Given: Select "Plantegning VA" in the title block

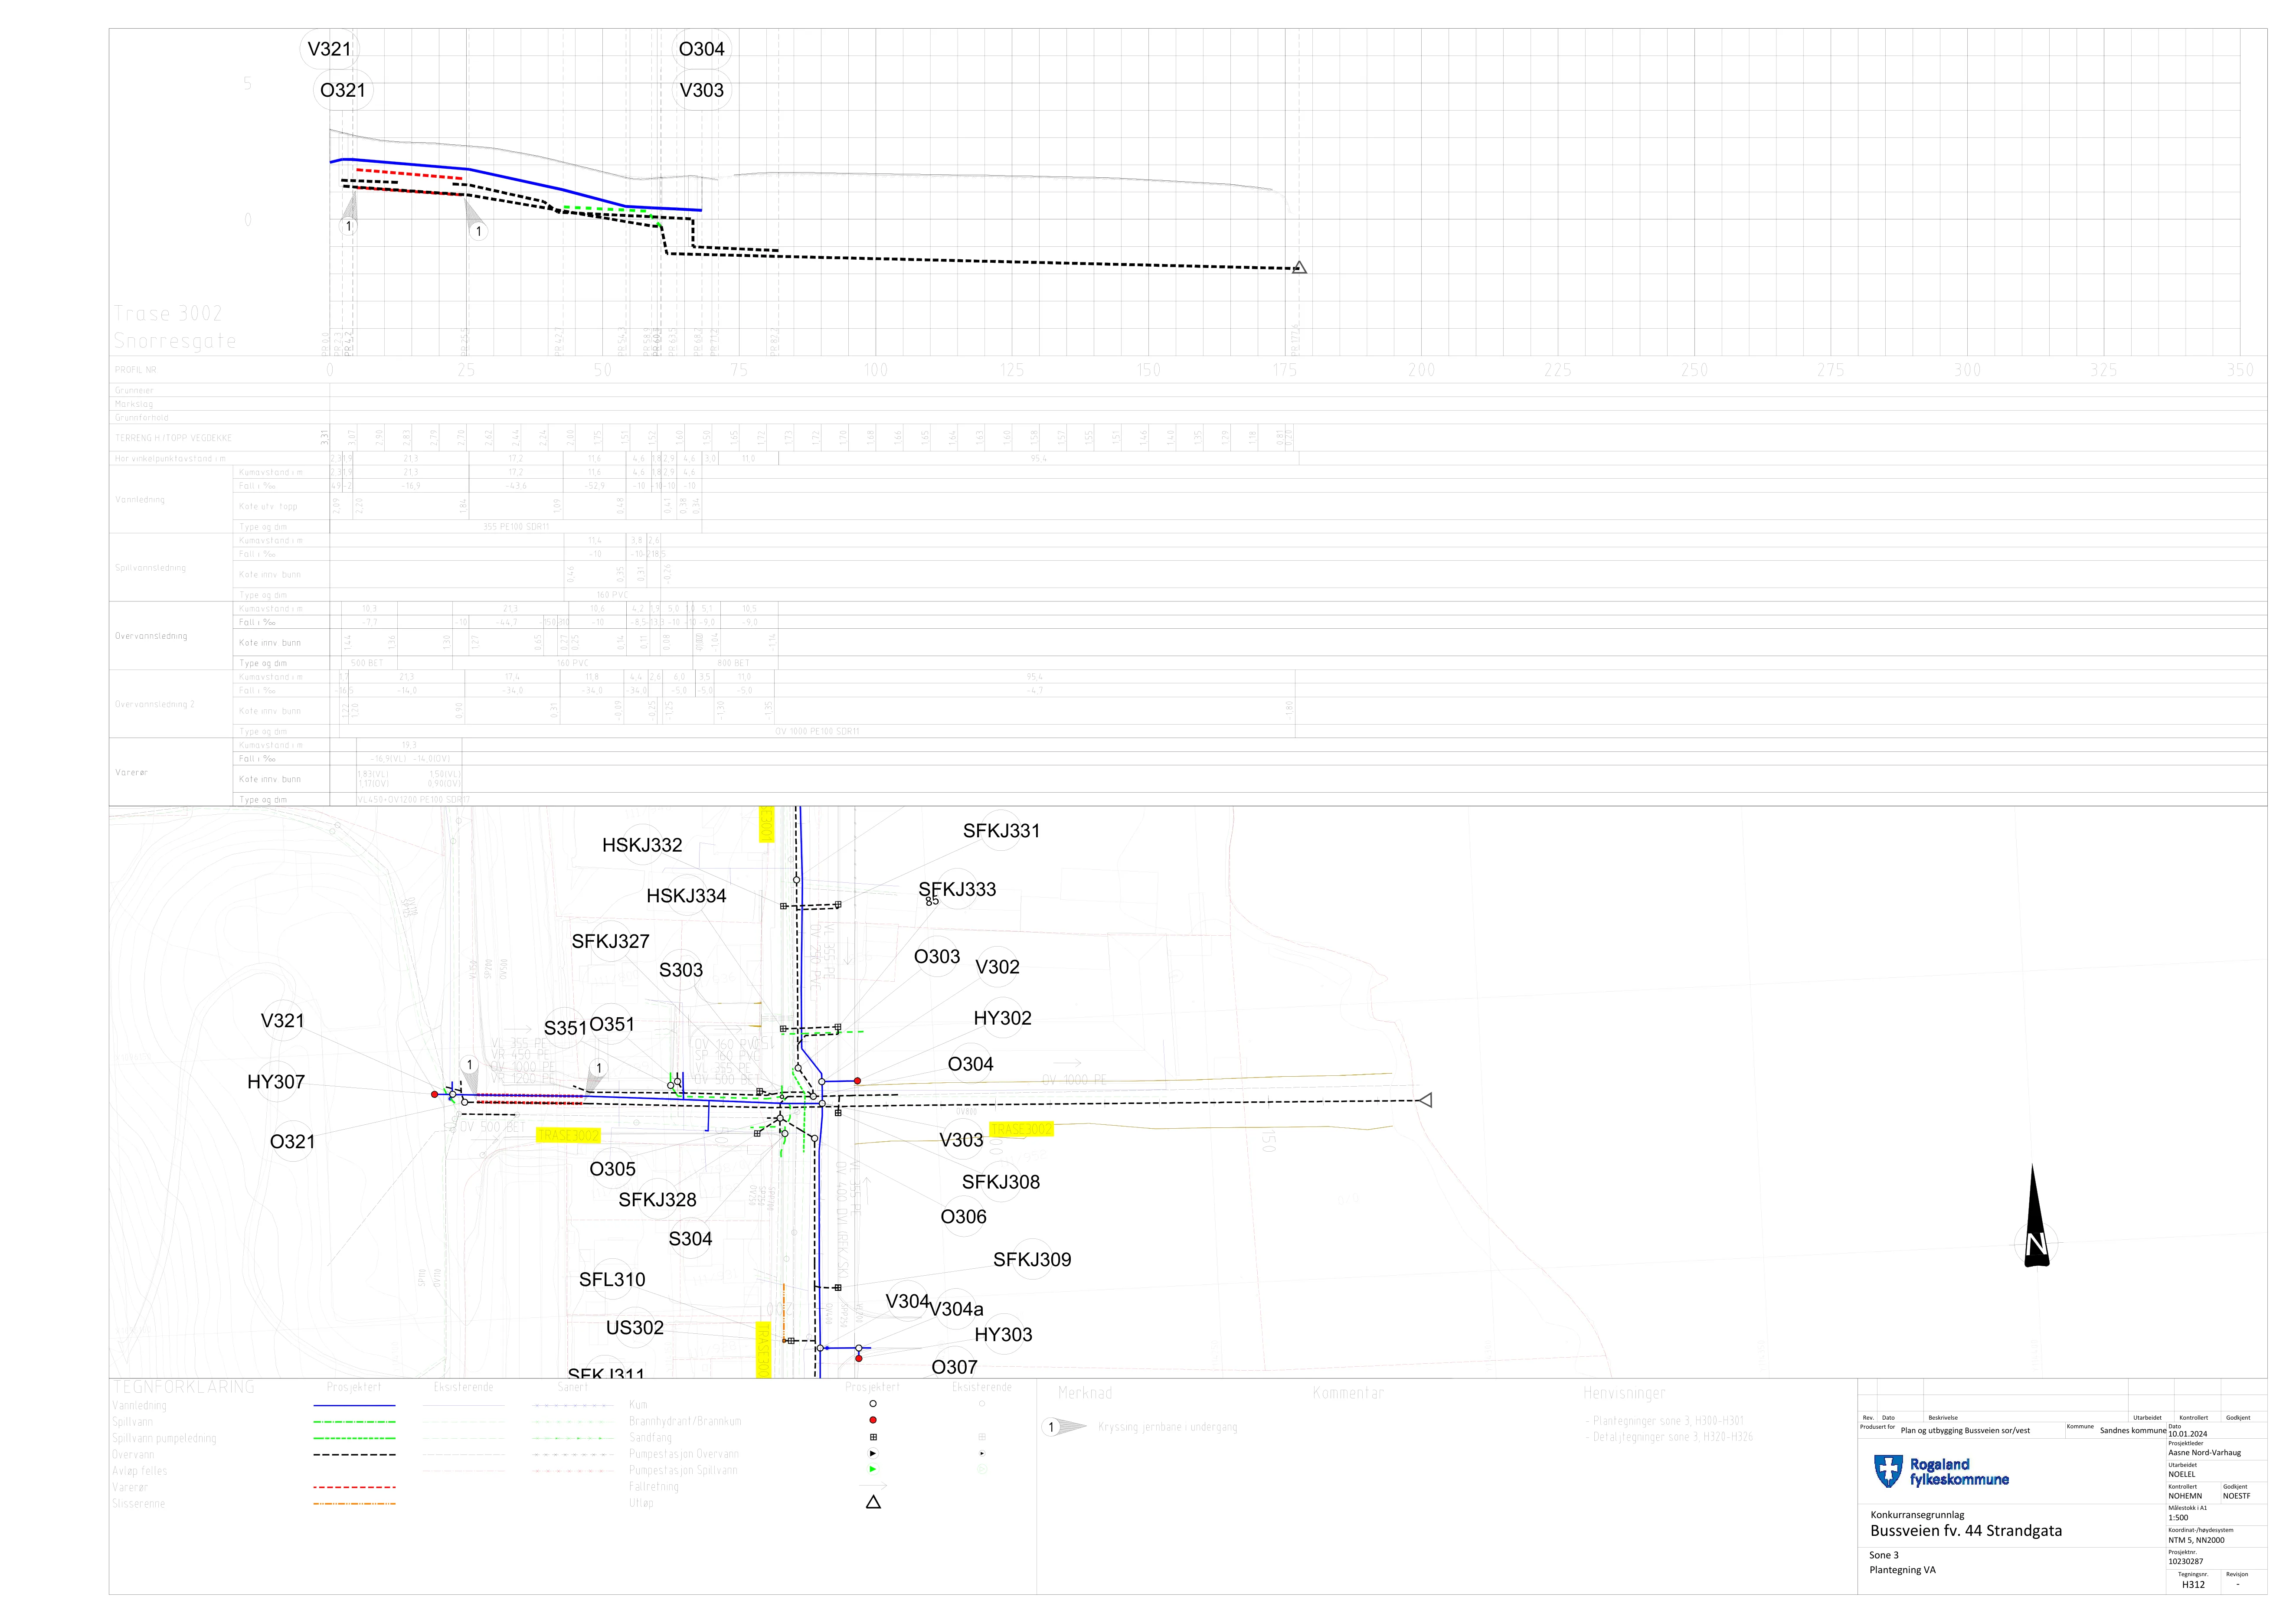Looking at the screenshot, I should pyautogui.click(x=1902, y=1570).
